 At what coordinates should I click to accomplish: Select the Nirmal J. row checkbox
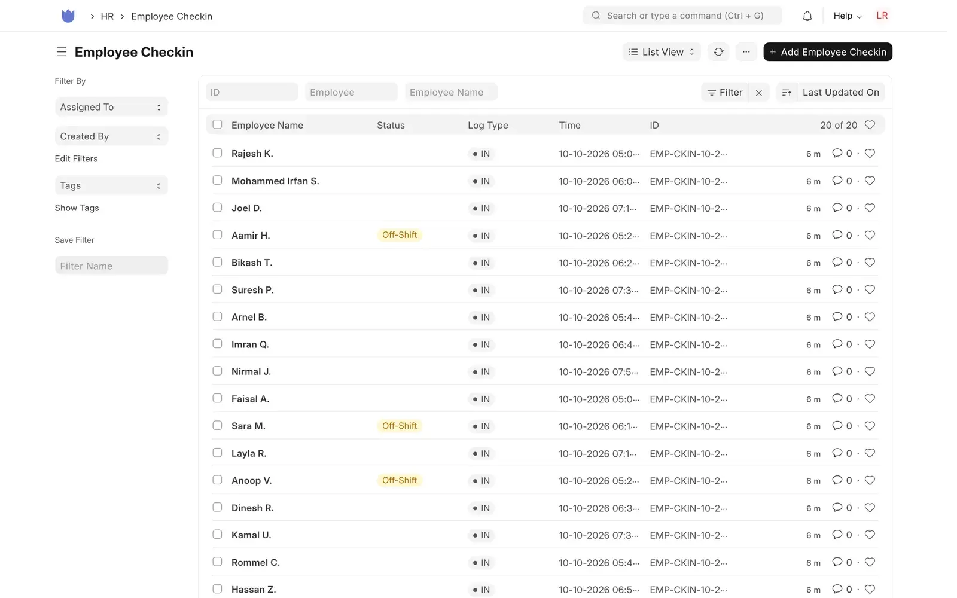coord(217,371)
